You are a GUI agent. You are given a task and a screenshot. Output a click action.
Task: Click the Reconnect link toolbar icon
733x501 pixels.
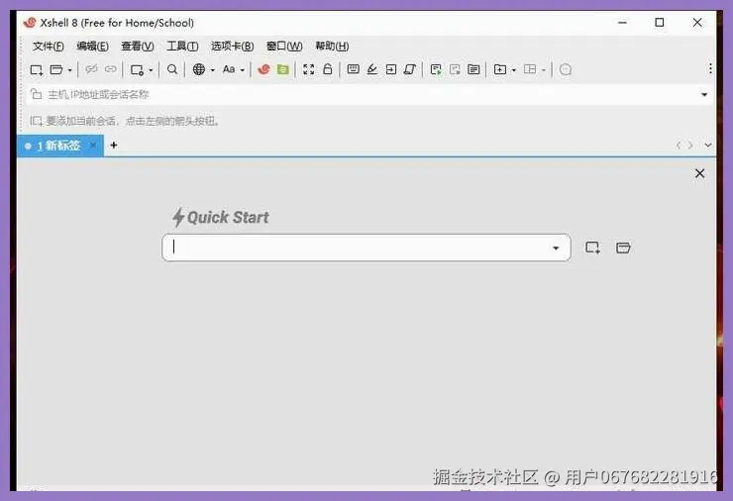point(110,69)
